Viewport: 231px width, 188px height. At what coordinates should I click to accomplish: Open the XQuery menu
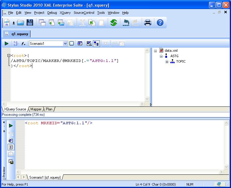pyautogui.click(x=65, y=13)
